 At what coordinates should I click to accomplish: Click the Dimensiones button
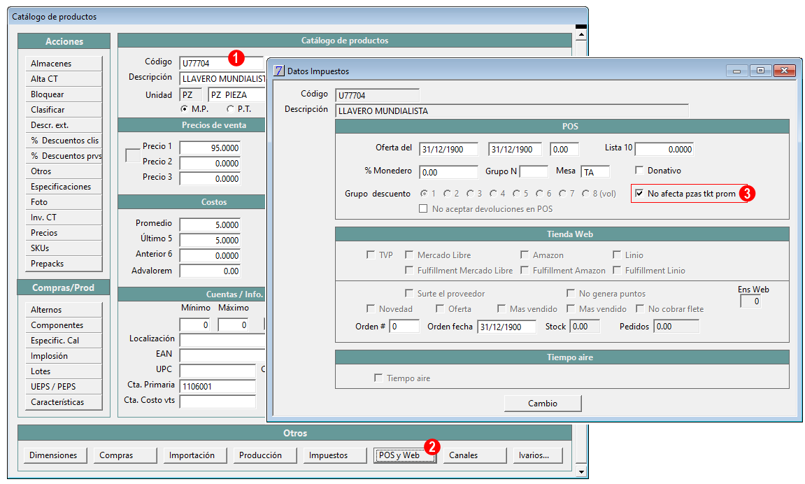coord(55,455)
